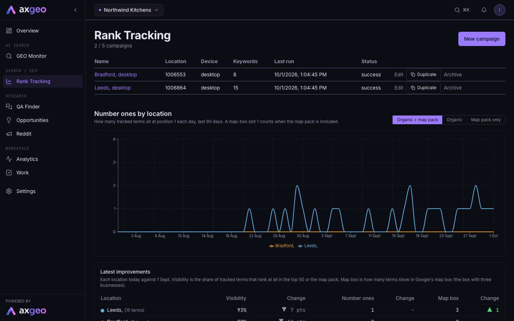The height and width of the screenshot is (321, 514).
Task: Open the user avatar menu
Action: click(500, 10)
